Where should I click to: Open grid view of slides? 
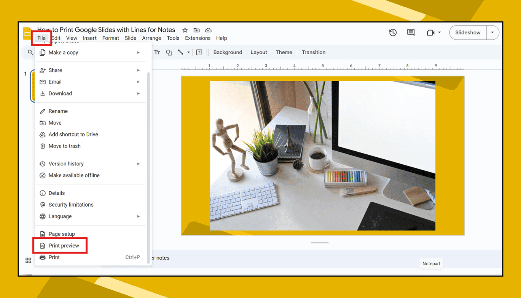pos(28,260)
